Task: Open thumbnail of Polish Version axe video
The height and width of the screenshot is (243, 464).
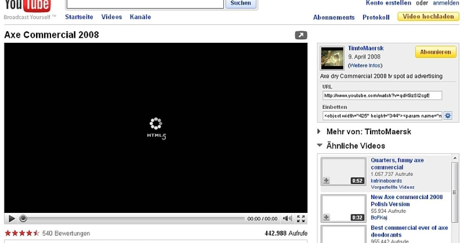Action: 343,208
